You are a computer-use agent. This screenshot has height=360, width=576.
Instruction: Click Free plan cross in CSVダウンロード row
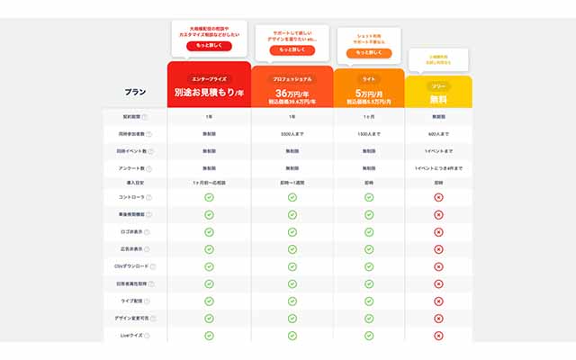tap(438, 266)
